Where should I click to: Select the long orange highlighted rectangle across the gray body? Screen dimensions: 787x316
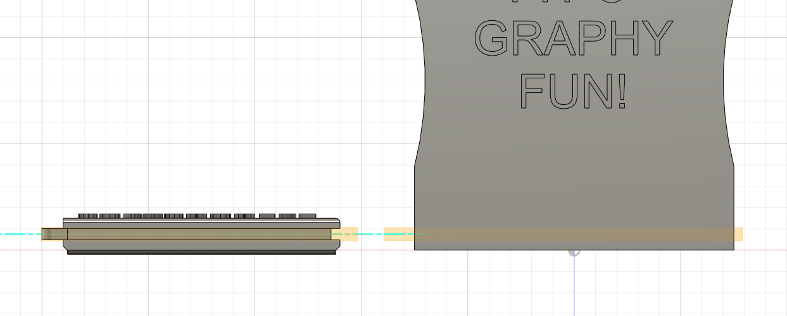point(563,234)
